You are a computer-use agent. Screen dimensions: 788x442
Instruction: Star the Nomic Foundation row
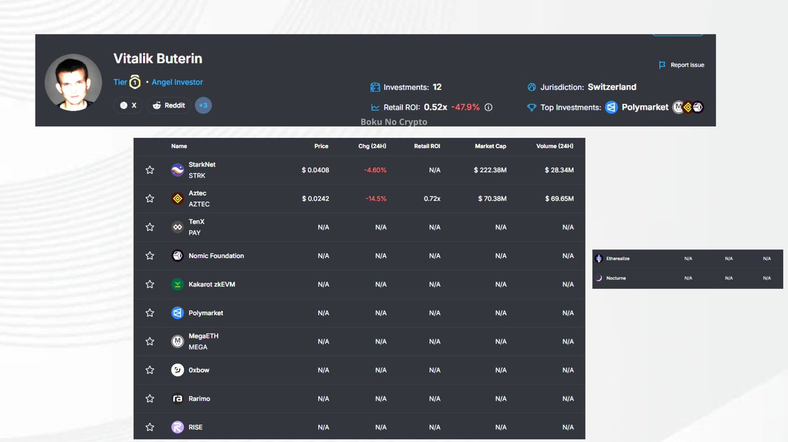[x=150, y=255]
